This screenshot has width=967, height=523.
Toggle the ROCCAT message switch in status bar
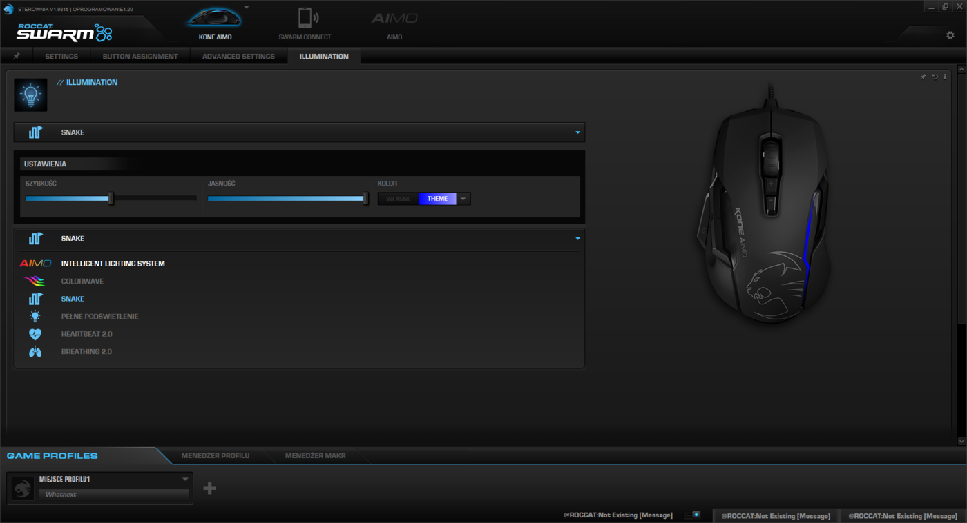point(692,515)
